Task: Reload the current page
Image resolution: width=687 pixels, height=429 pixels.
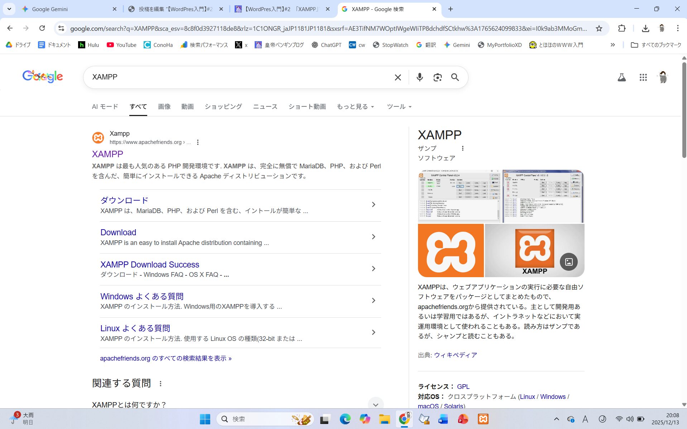Action: click(42, 28)
